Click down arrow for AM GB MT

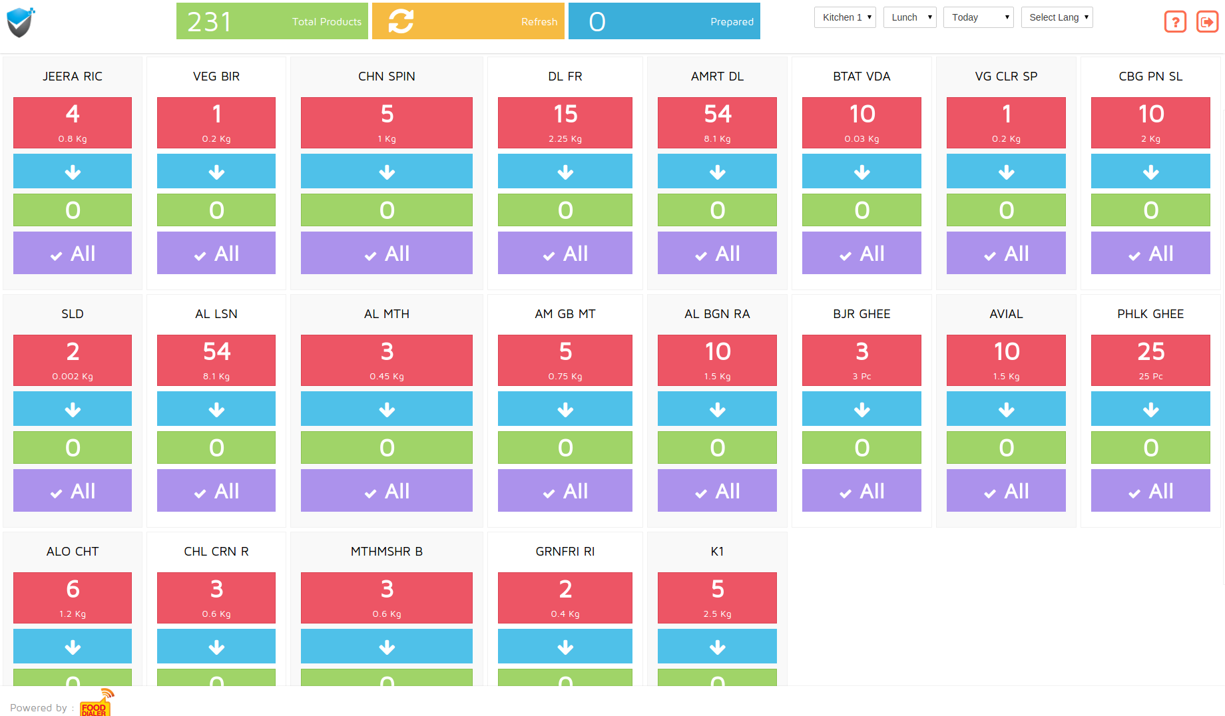coord(565,409)
